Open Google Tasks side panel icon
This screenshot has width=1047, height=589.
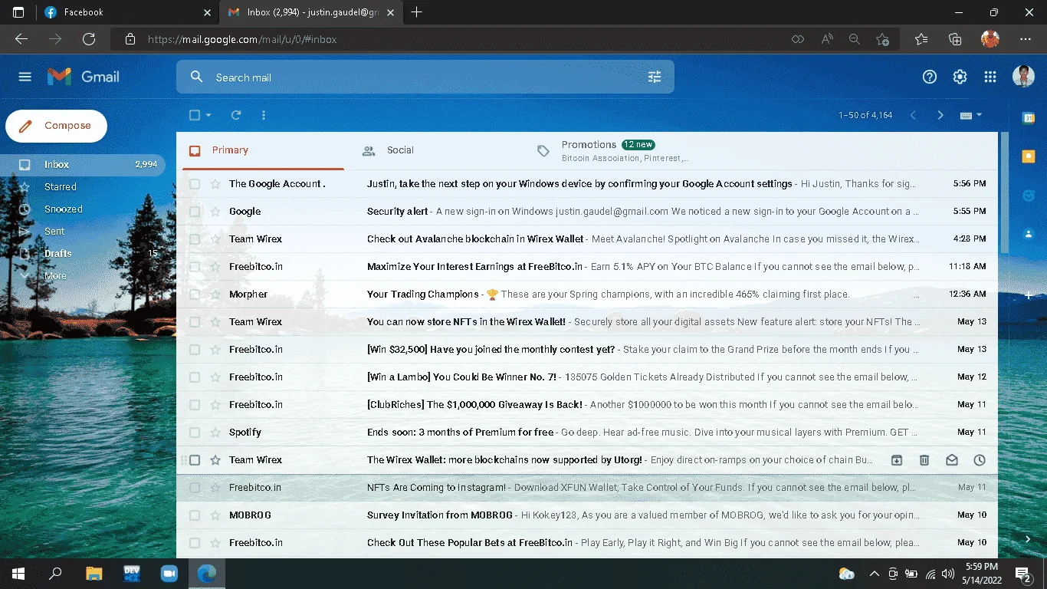[1029, 196]
